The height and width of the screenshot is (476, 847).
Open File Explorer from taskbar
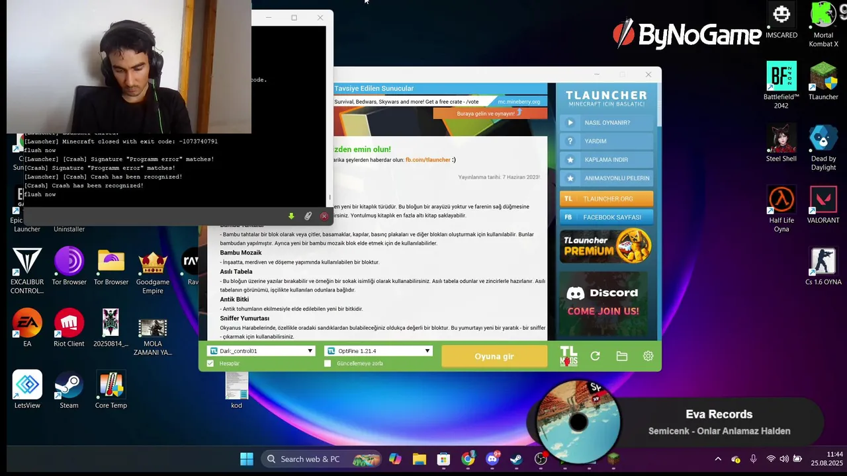coord(419,459)
